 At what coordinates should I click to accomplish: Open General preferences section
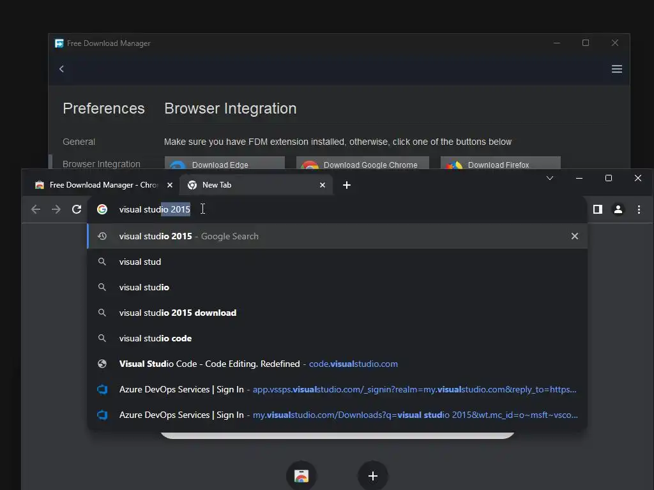(x=79, y=142)
